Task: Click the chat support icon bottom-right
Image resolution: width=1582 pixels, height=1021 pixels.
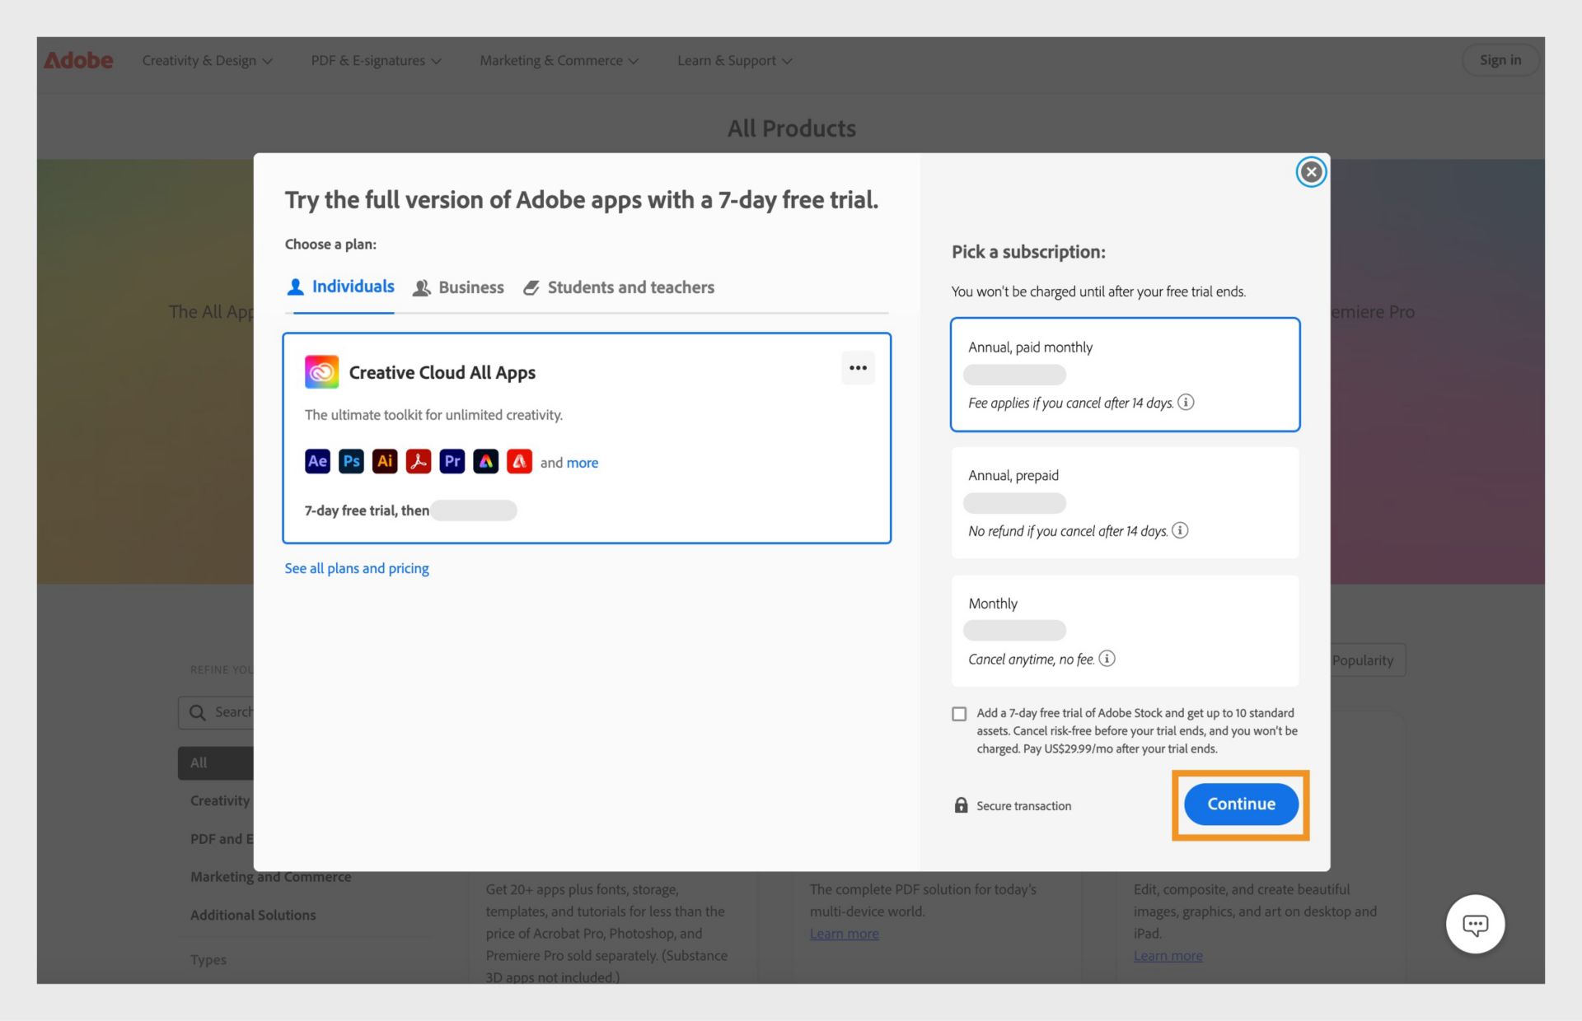Action: tap(1475, 924)
